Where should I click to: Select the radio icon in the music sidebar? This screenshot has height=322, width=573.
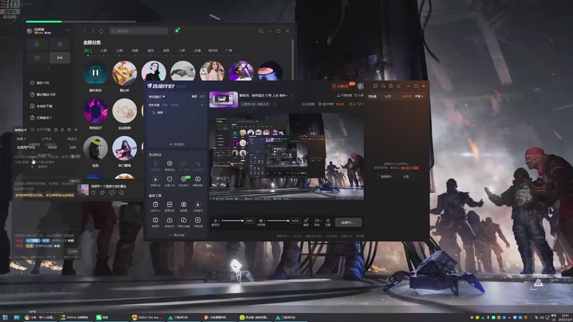(x=59, y=58)
